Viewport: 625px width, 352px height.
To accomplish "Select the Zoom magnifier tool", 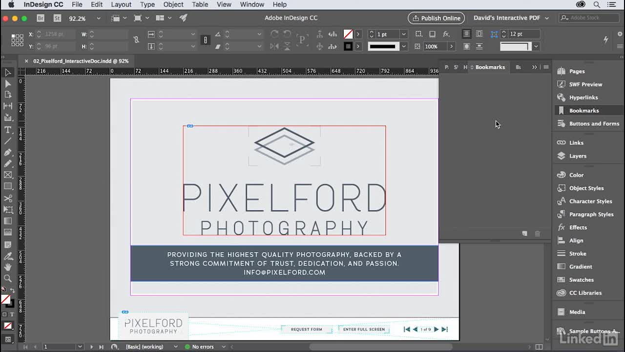I will [x=8, y=278].
